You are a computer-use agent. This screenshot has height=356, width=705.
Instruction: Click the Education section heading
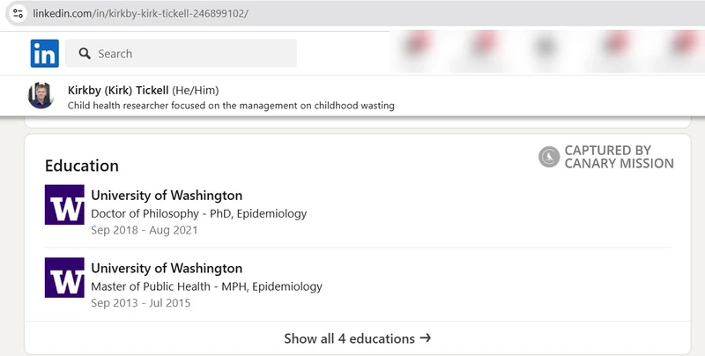tap(82, 166)
